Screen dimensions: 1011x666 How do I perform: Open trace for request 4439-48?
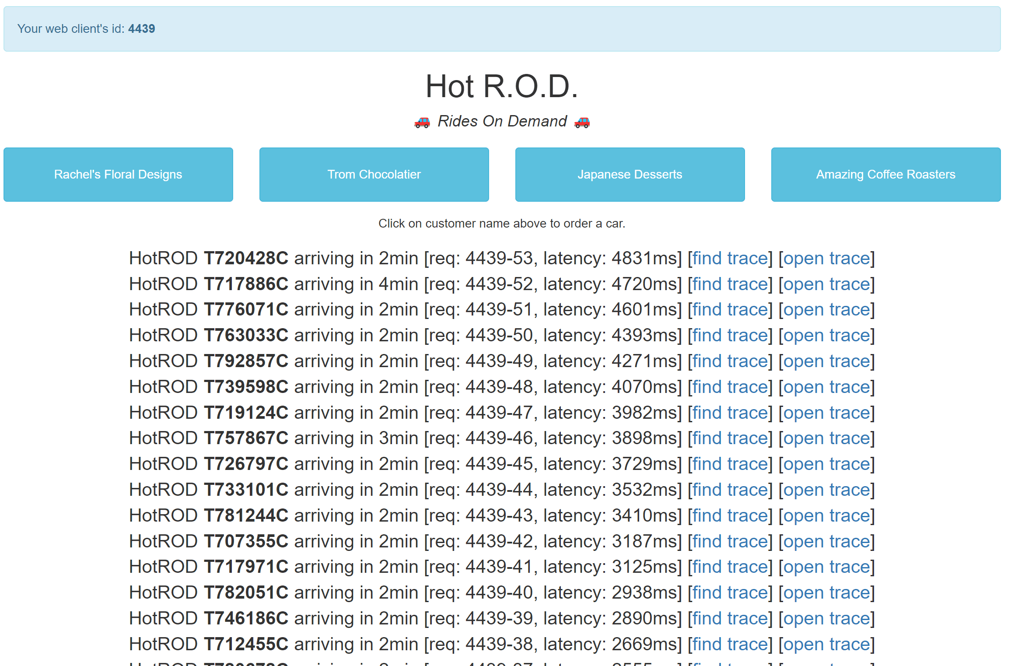(826, 387)
